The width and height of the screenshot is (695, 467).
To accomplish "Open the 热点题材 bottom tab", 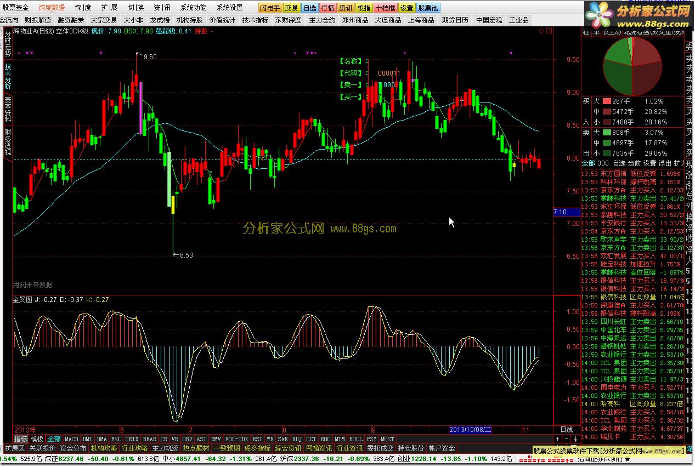I will coord(196,448).
